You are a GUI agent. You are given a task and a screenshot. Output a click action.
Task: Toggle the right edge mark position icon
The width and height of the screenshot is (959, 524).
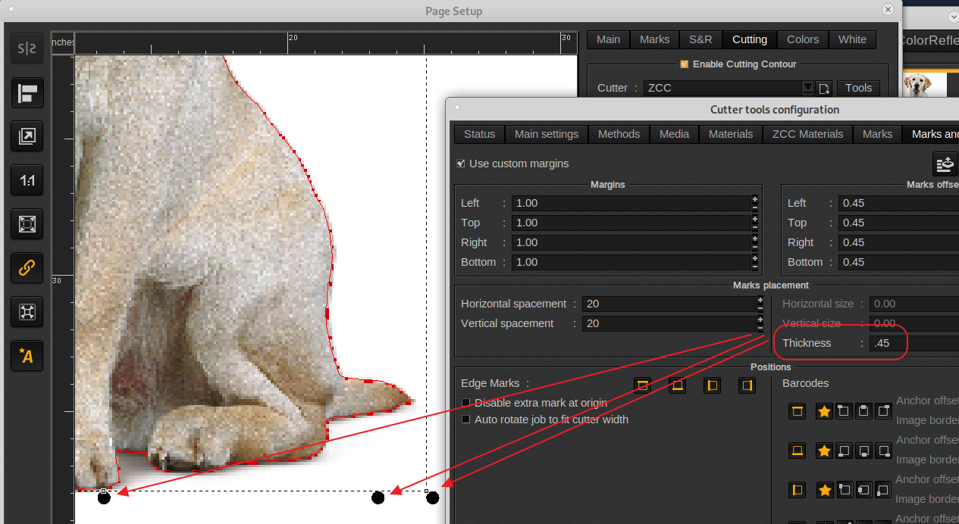coord(747,385)
